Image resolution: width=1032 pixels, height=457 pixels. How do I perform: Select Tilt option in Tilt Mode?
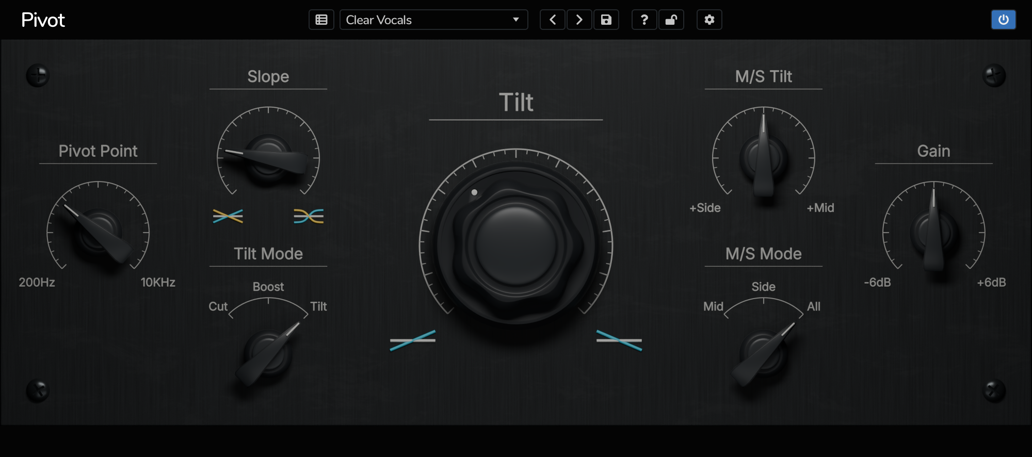pos(318,306)
